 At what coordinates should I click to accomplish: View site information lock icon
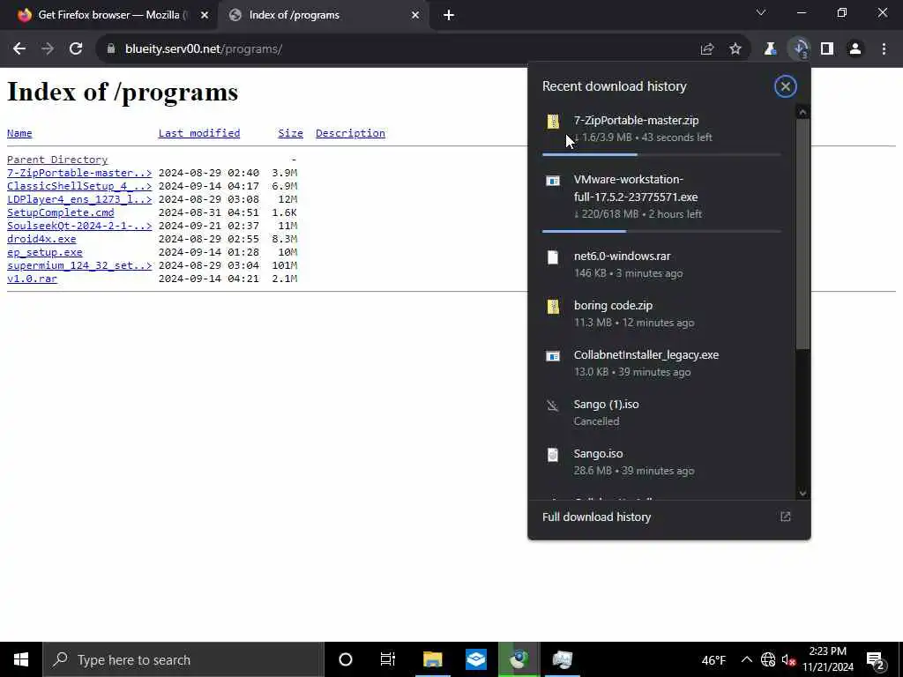[x=111, y=49]
